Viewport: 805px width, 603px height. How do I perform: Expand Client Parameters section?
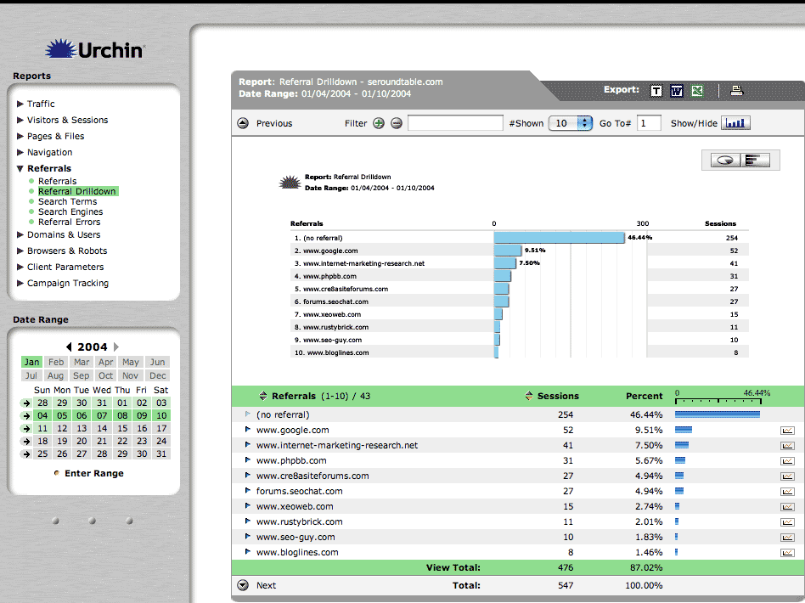pyautogui.click(x=20, y=267)
